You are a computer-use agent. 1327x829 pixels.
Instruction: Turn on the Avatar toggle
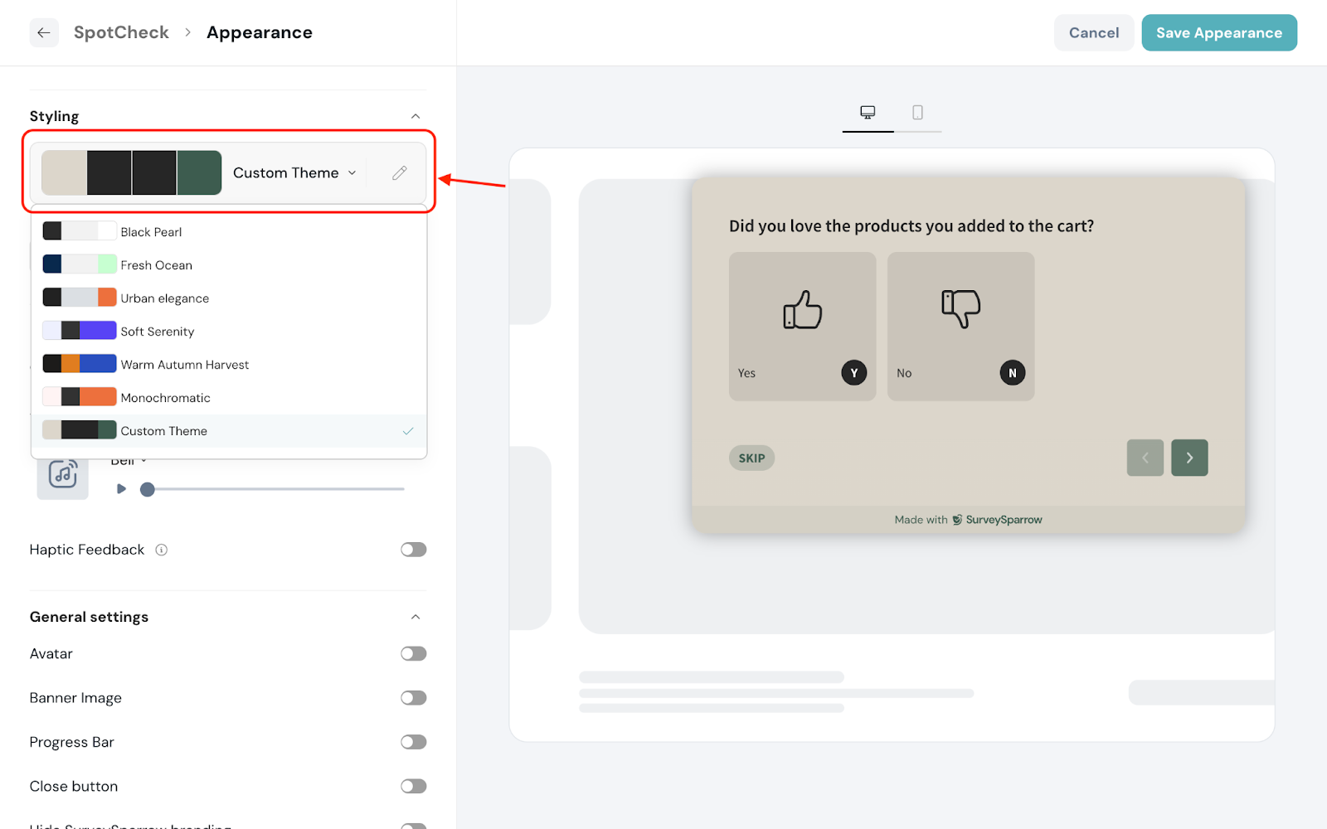click(413, 654)
